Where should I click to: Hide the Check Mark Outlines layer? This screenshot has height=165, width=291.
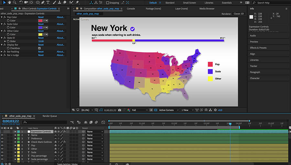point(2,142)
